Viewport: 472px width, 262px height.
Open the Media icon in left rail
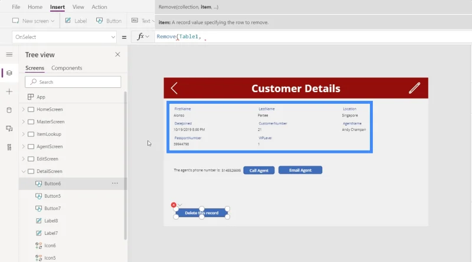pyautogui.click(x=9, y=129)
